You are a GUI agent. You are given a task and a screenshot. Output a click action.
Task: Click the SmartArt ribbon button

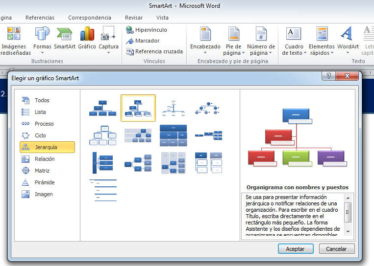65,38
